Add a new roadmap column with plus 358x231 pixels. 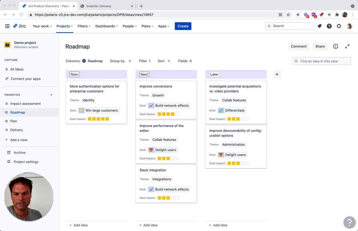(277, 74)
